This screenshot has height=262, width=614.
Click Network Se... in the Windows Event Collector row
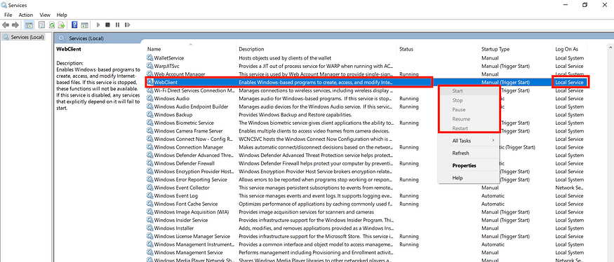pyautogui.click(x=569, y=188)
